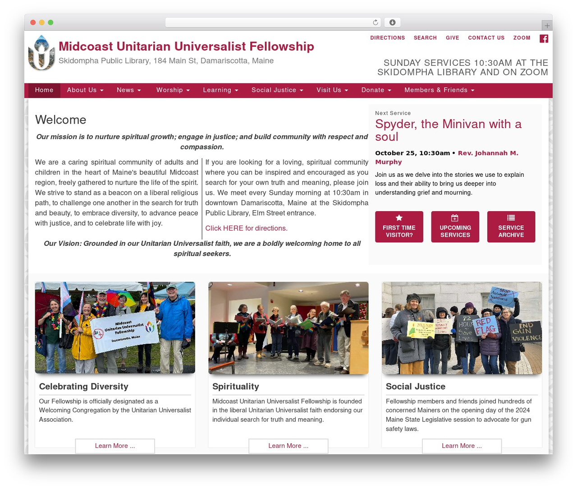Viewport: 577px width, 489px height.
Task: Click the October 25, 10:30am date text
Action: click(x=412, y=153)
